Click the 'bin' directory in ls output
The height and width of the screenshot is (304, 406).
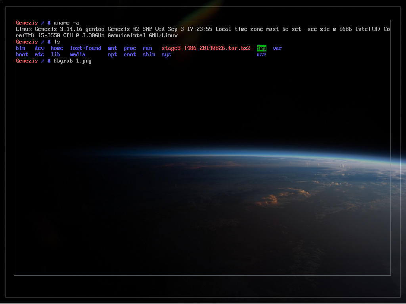click(20, 48)
